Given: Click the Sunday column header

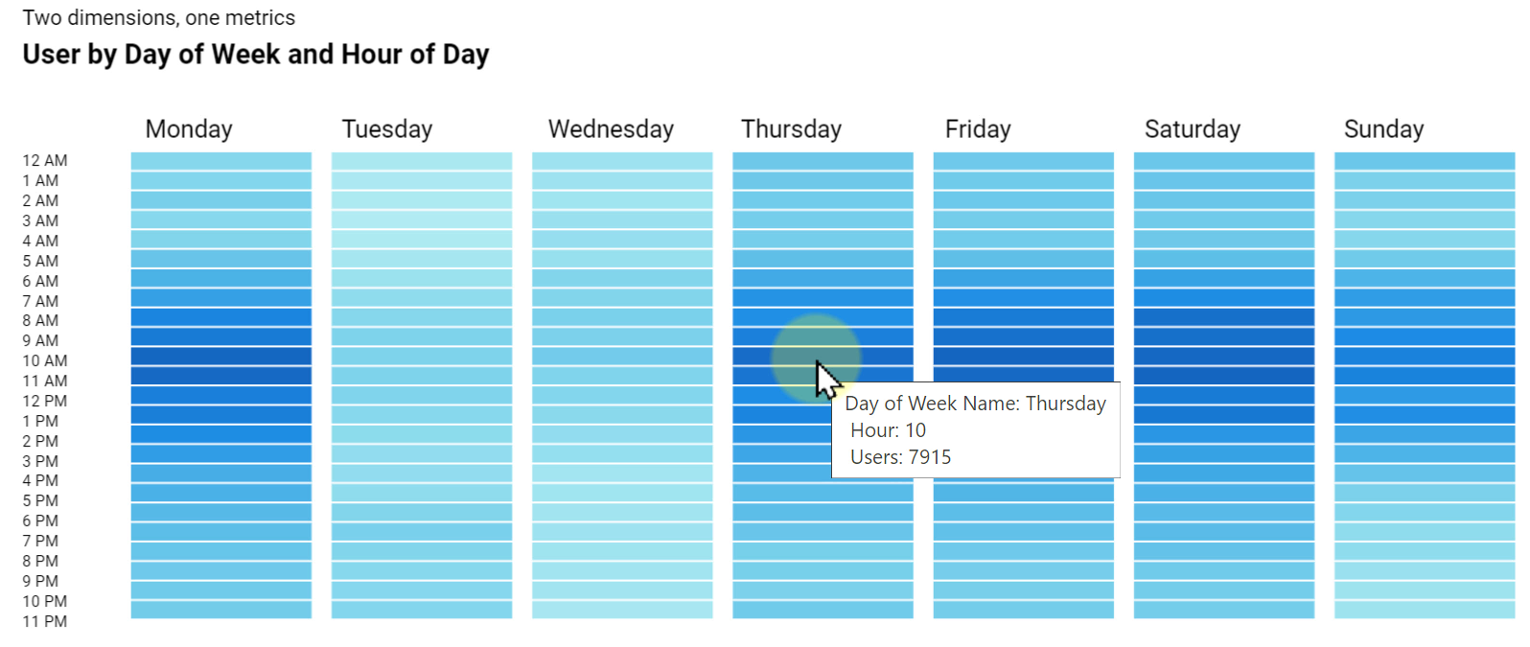Looking at the screenshot, I should [1383, 129].
